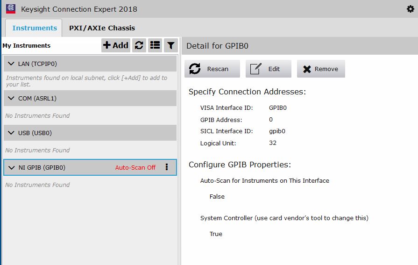Click the Edit pencil icon
The image size is (418, 265).
pos(255,69)
